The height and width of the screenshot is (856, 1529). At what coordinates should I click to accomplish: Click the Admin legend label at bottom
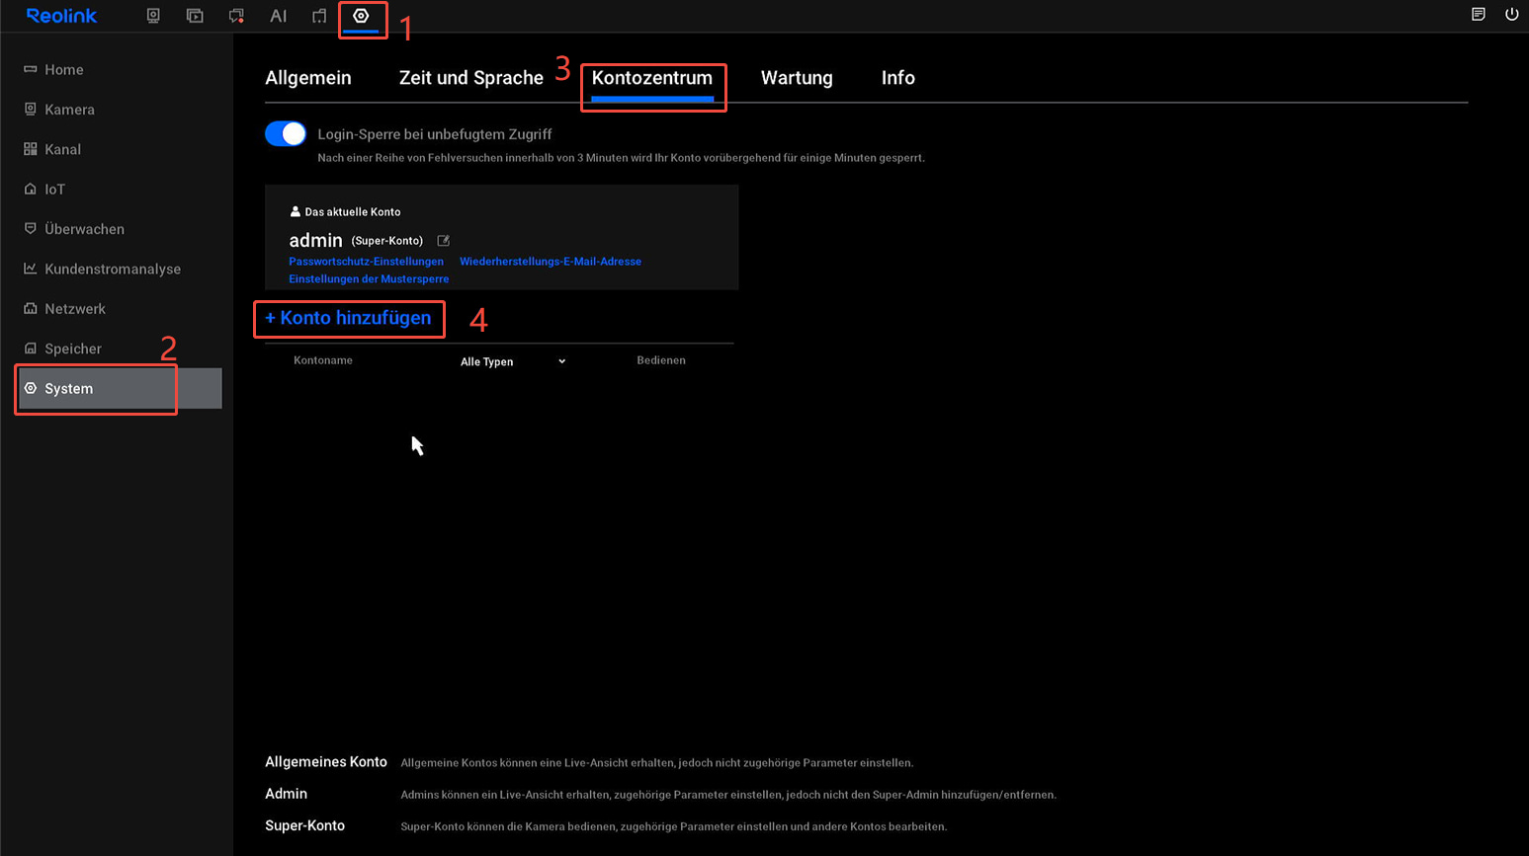[286, 794]
